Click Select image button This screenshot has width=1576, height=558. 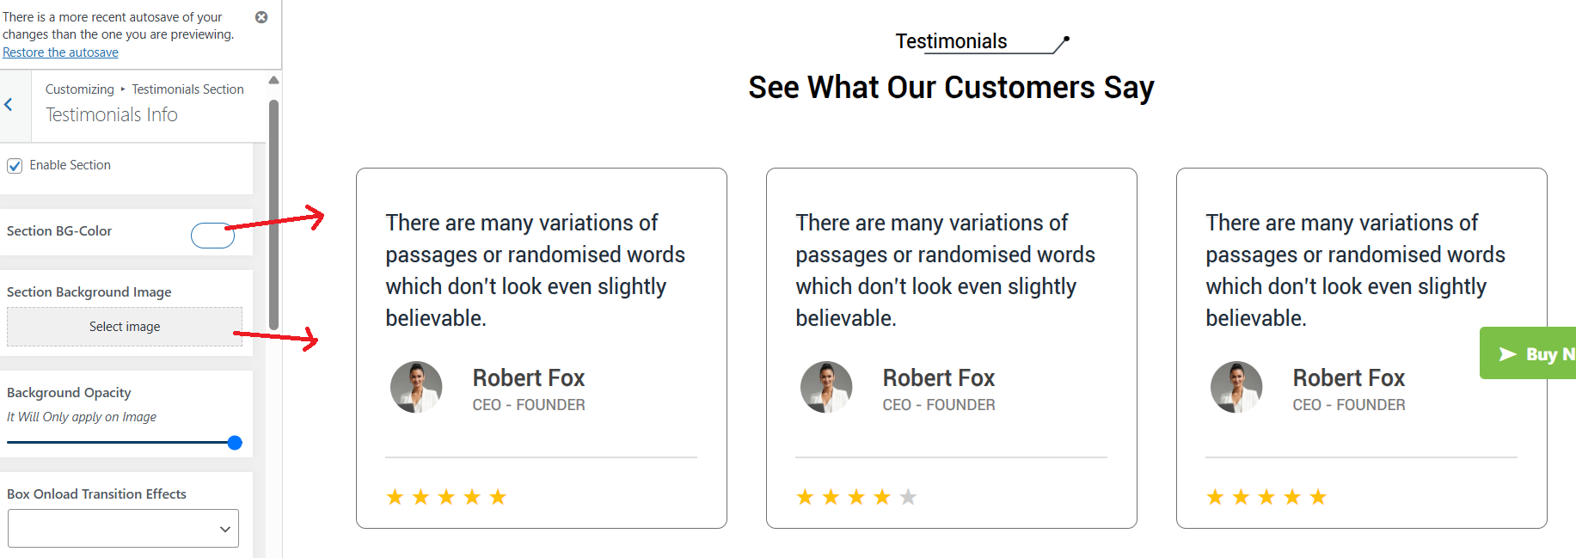click(x=125, y=327)
